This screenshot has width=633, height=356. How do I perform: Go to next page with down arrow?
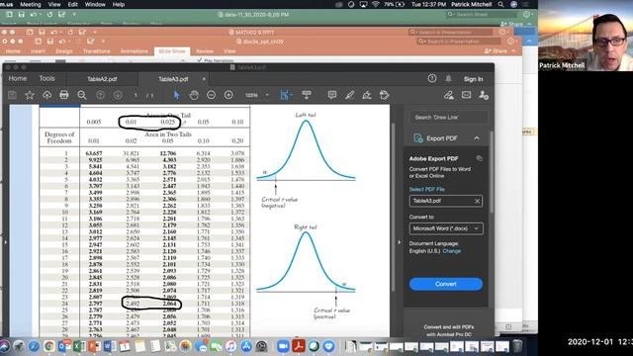tap(118, 95)
